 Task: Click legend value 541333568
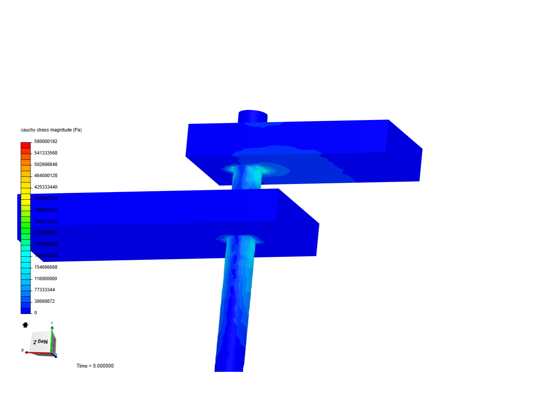46,153
